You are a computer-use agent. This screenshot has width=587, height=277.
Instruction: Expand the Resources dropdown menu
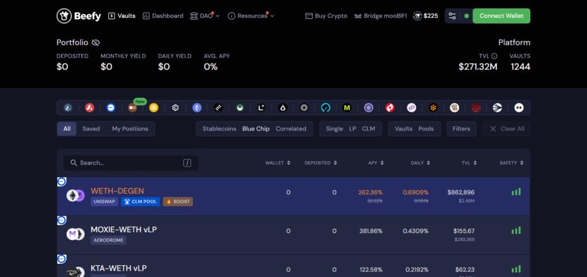coord(251,15)
